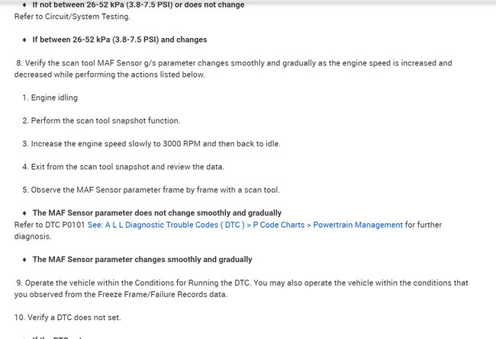
Task: Click the heading 'If between 26-52 kPa (3.8-7.5 PSI) and changes'
Action: click(119, 40)
